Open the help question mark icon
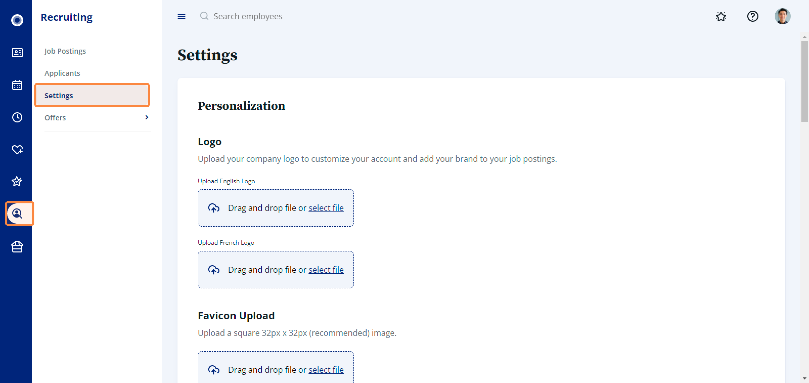 point(752,16)
